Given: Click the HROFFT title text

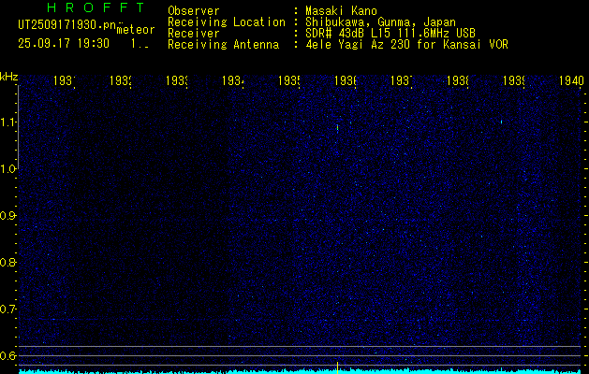Looking at the screenshot, I should 96,7.
